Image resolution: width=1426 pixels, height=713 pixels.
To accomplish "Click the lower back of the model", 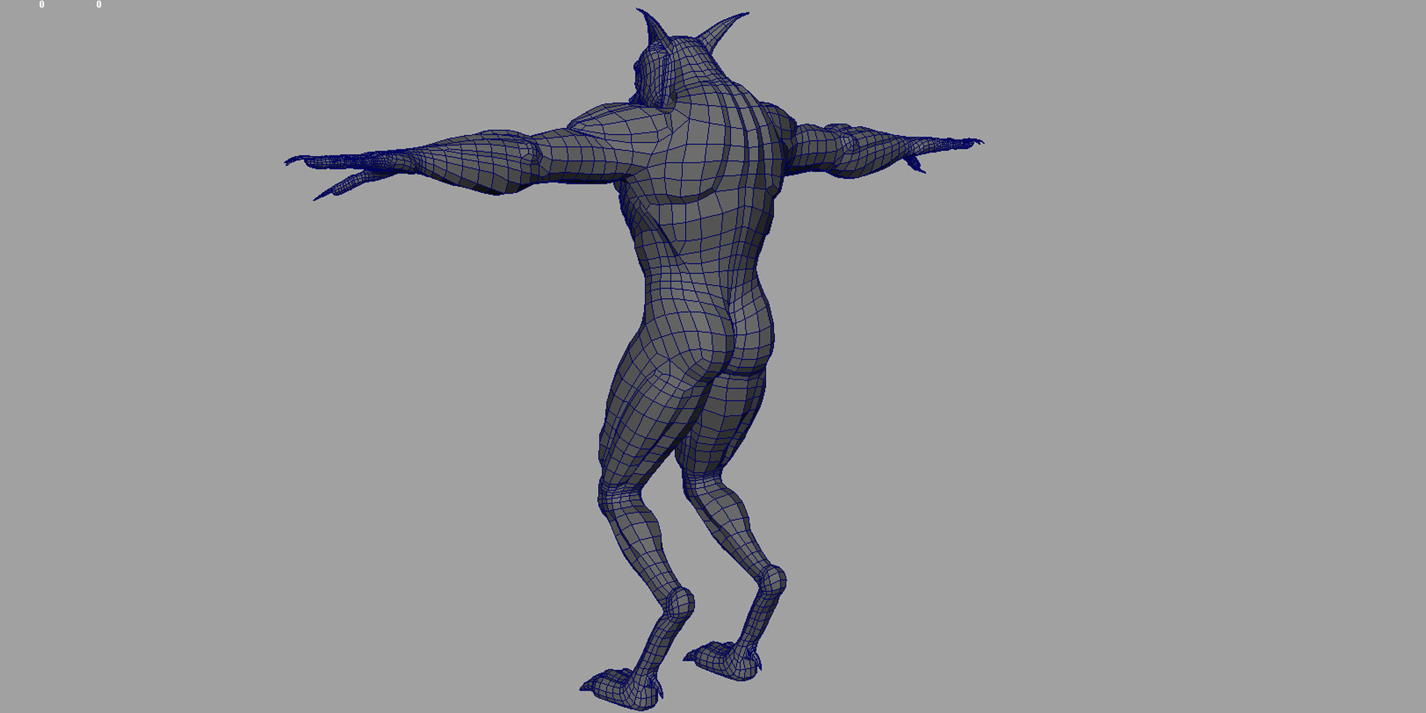I will coord(689,279).
